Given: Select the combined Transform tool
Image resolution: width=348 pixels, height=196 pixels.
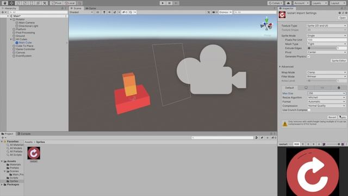Looking at the screenshot, I should coord(38,3).
